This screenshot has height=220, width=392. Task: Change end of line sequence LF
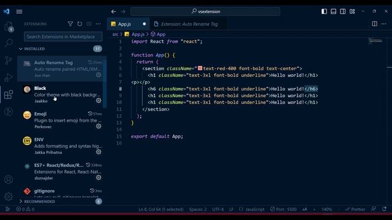[x=232, y=209]
